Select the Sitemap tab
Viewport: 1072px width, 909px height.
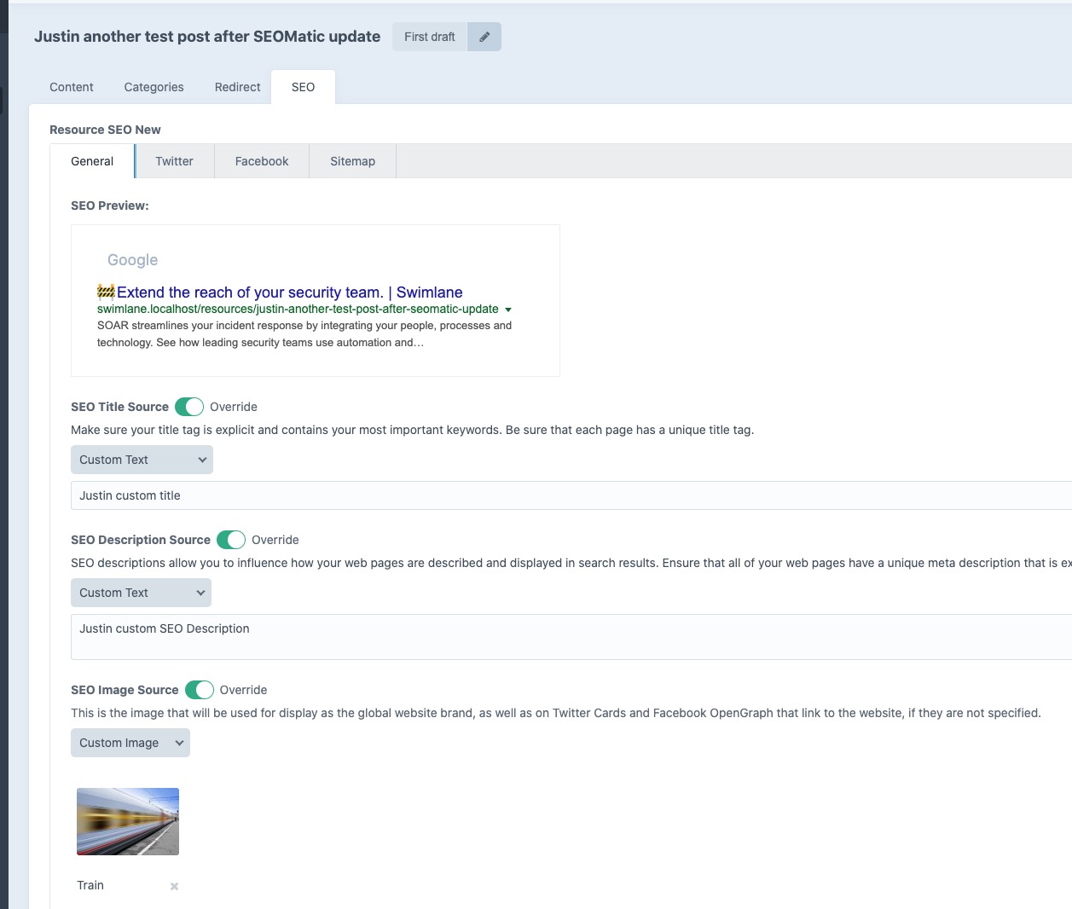coord(352,161)
